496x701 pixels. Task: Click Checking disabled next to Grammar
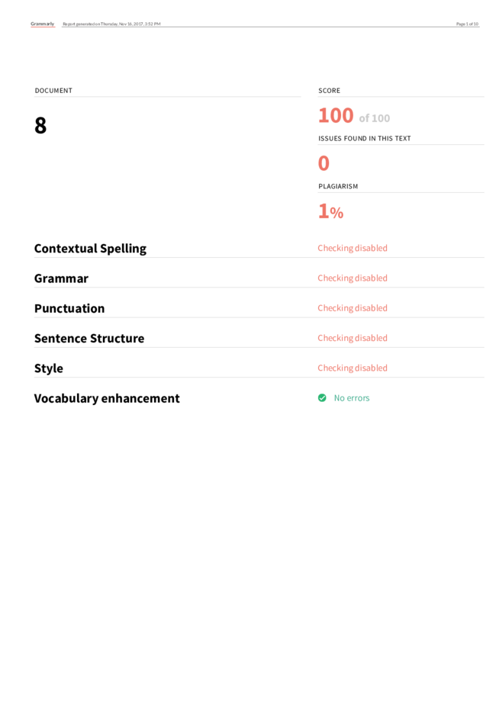353,278
